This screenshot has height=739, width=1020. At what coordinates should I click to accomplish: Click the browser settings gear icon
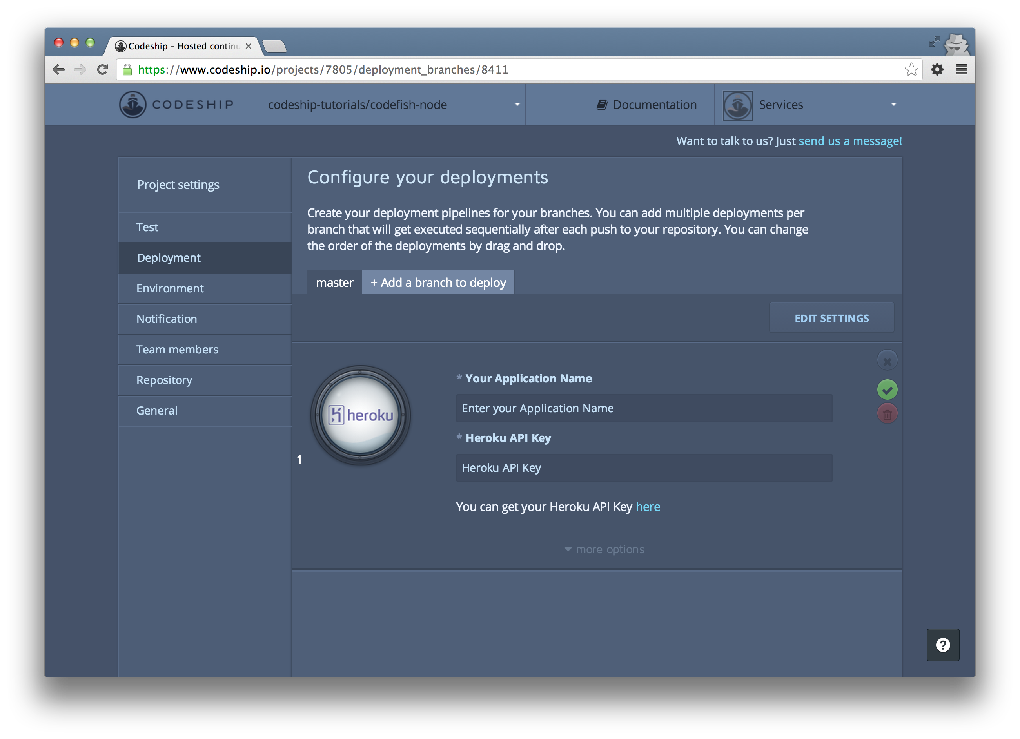937,70
